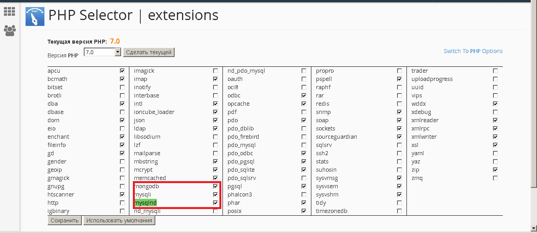
Task: Enable the brotli extension checkbox
Action: coord(122,95)
